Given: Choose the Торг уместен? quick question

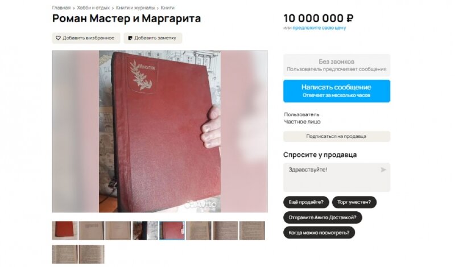Looking at the screenshot, I should click(x=354, y=202).
